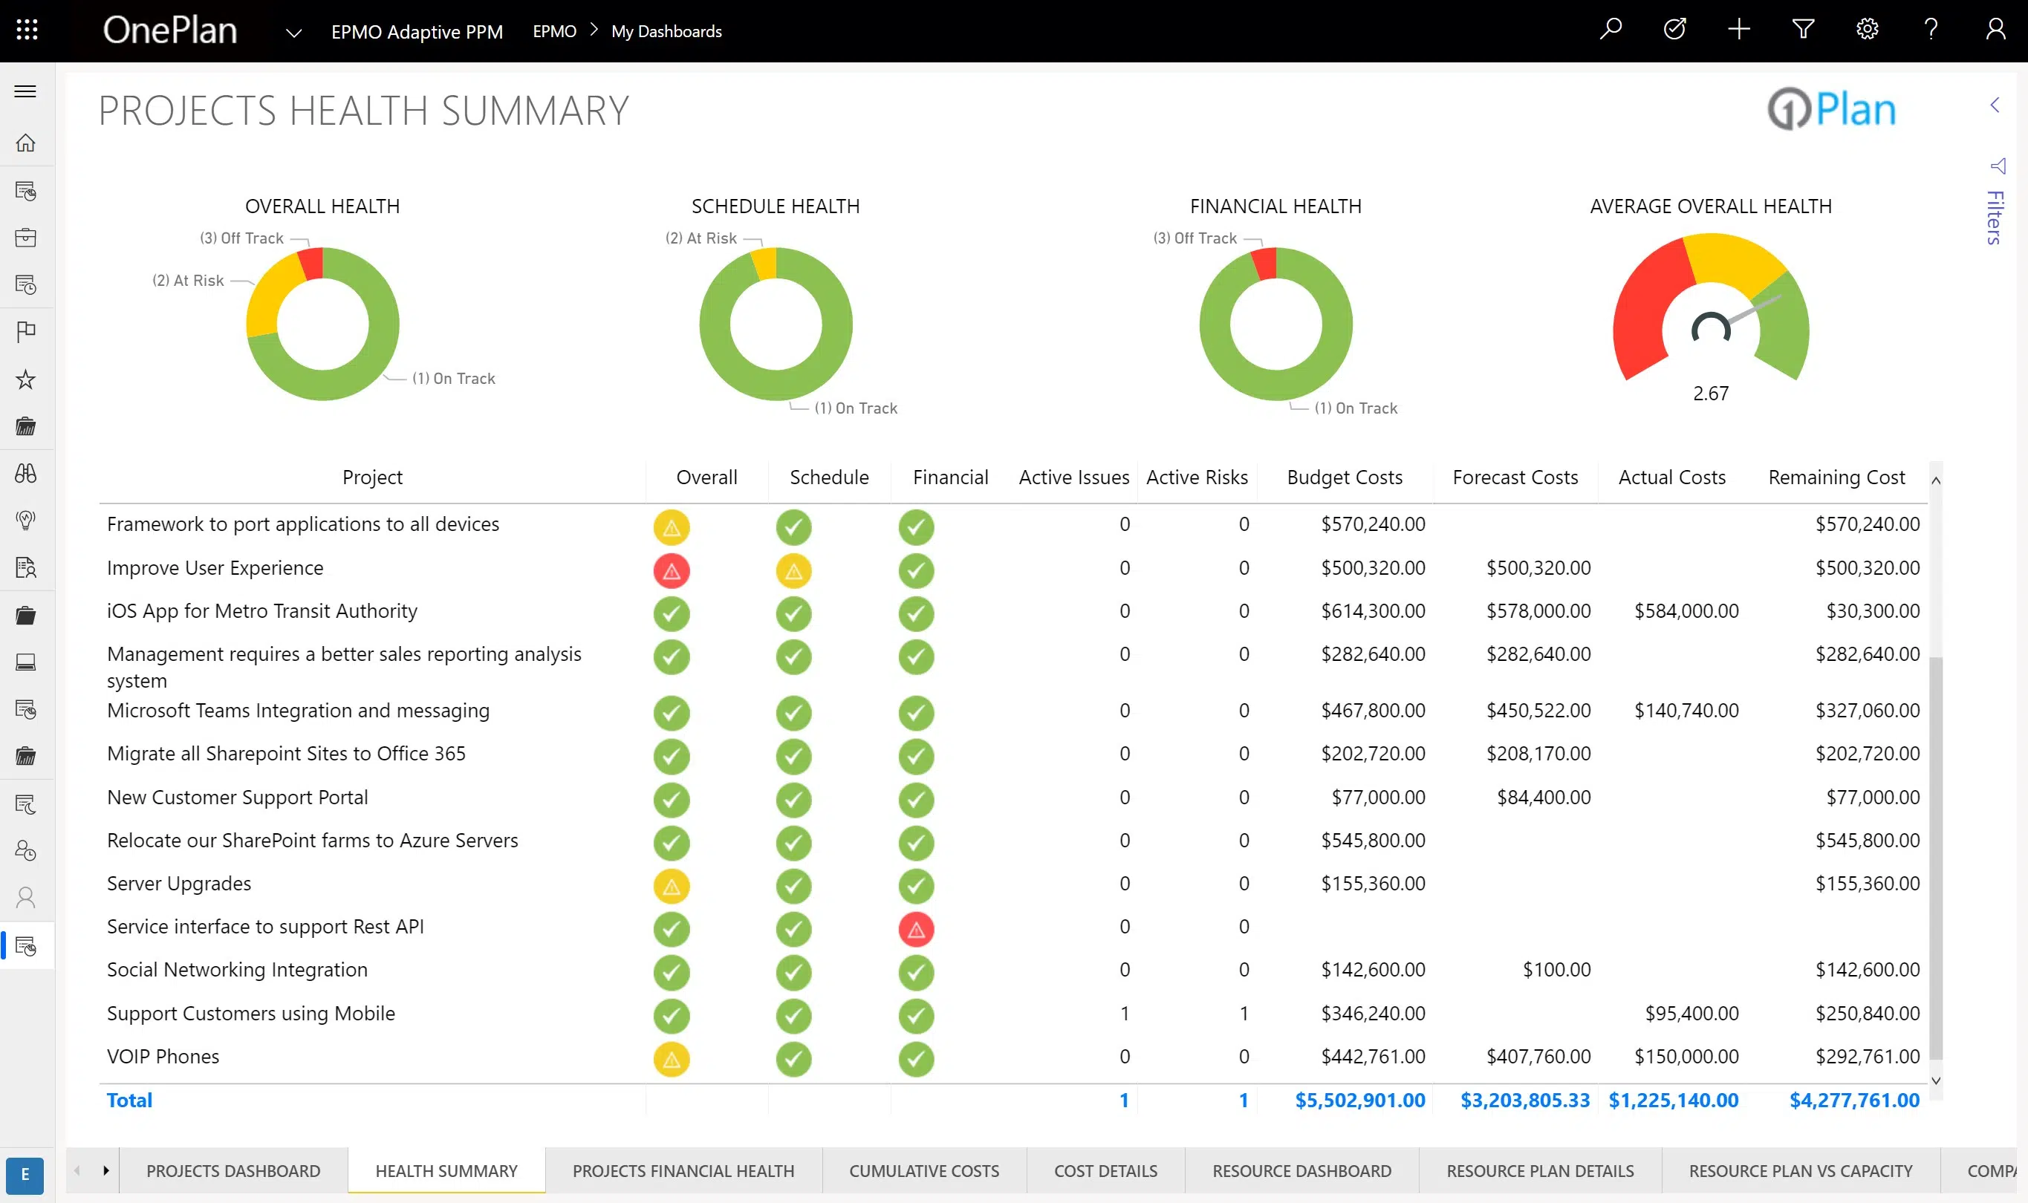Open the filter funnel icon in header
Screen dimensions: 2028x1203
(1803, 30)
